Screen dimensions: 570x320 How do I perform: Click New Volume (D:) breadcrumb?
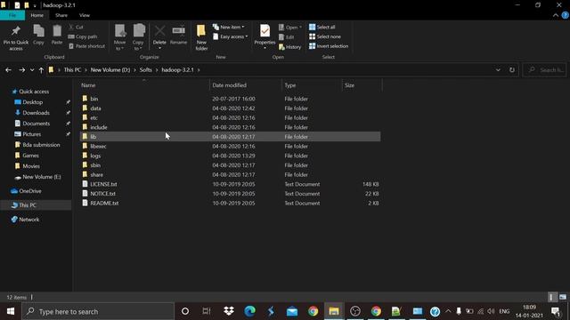pyautogui.click(x=110, y=70)
